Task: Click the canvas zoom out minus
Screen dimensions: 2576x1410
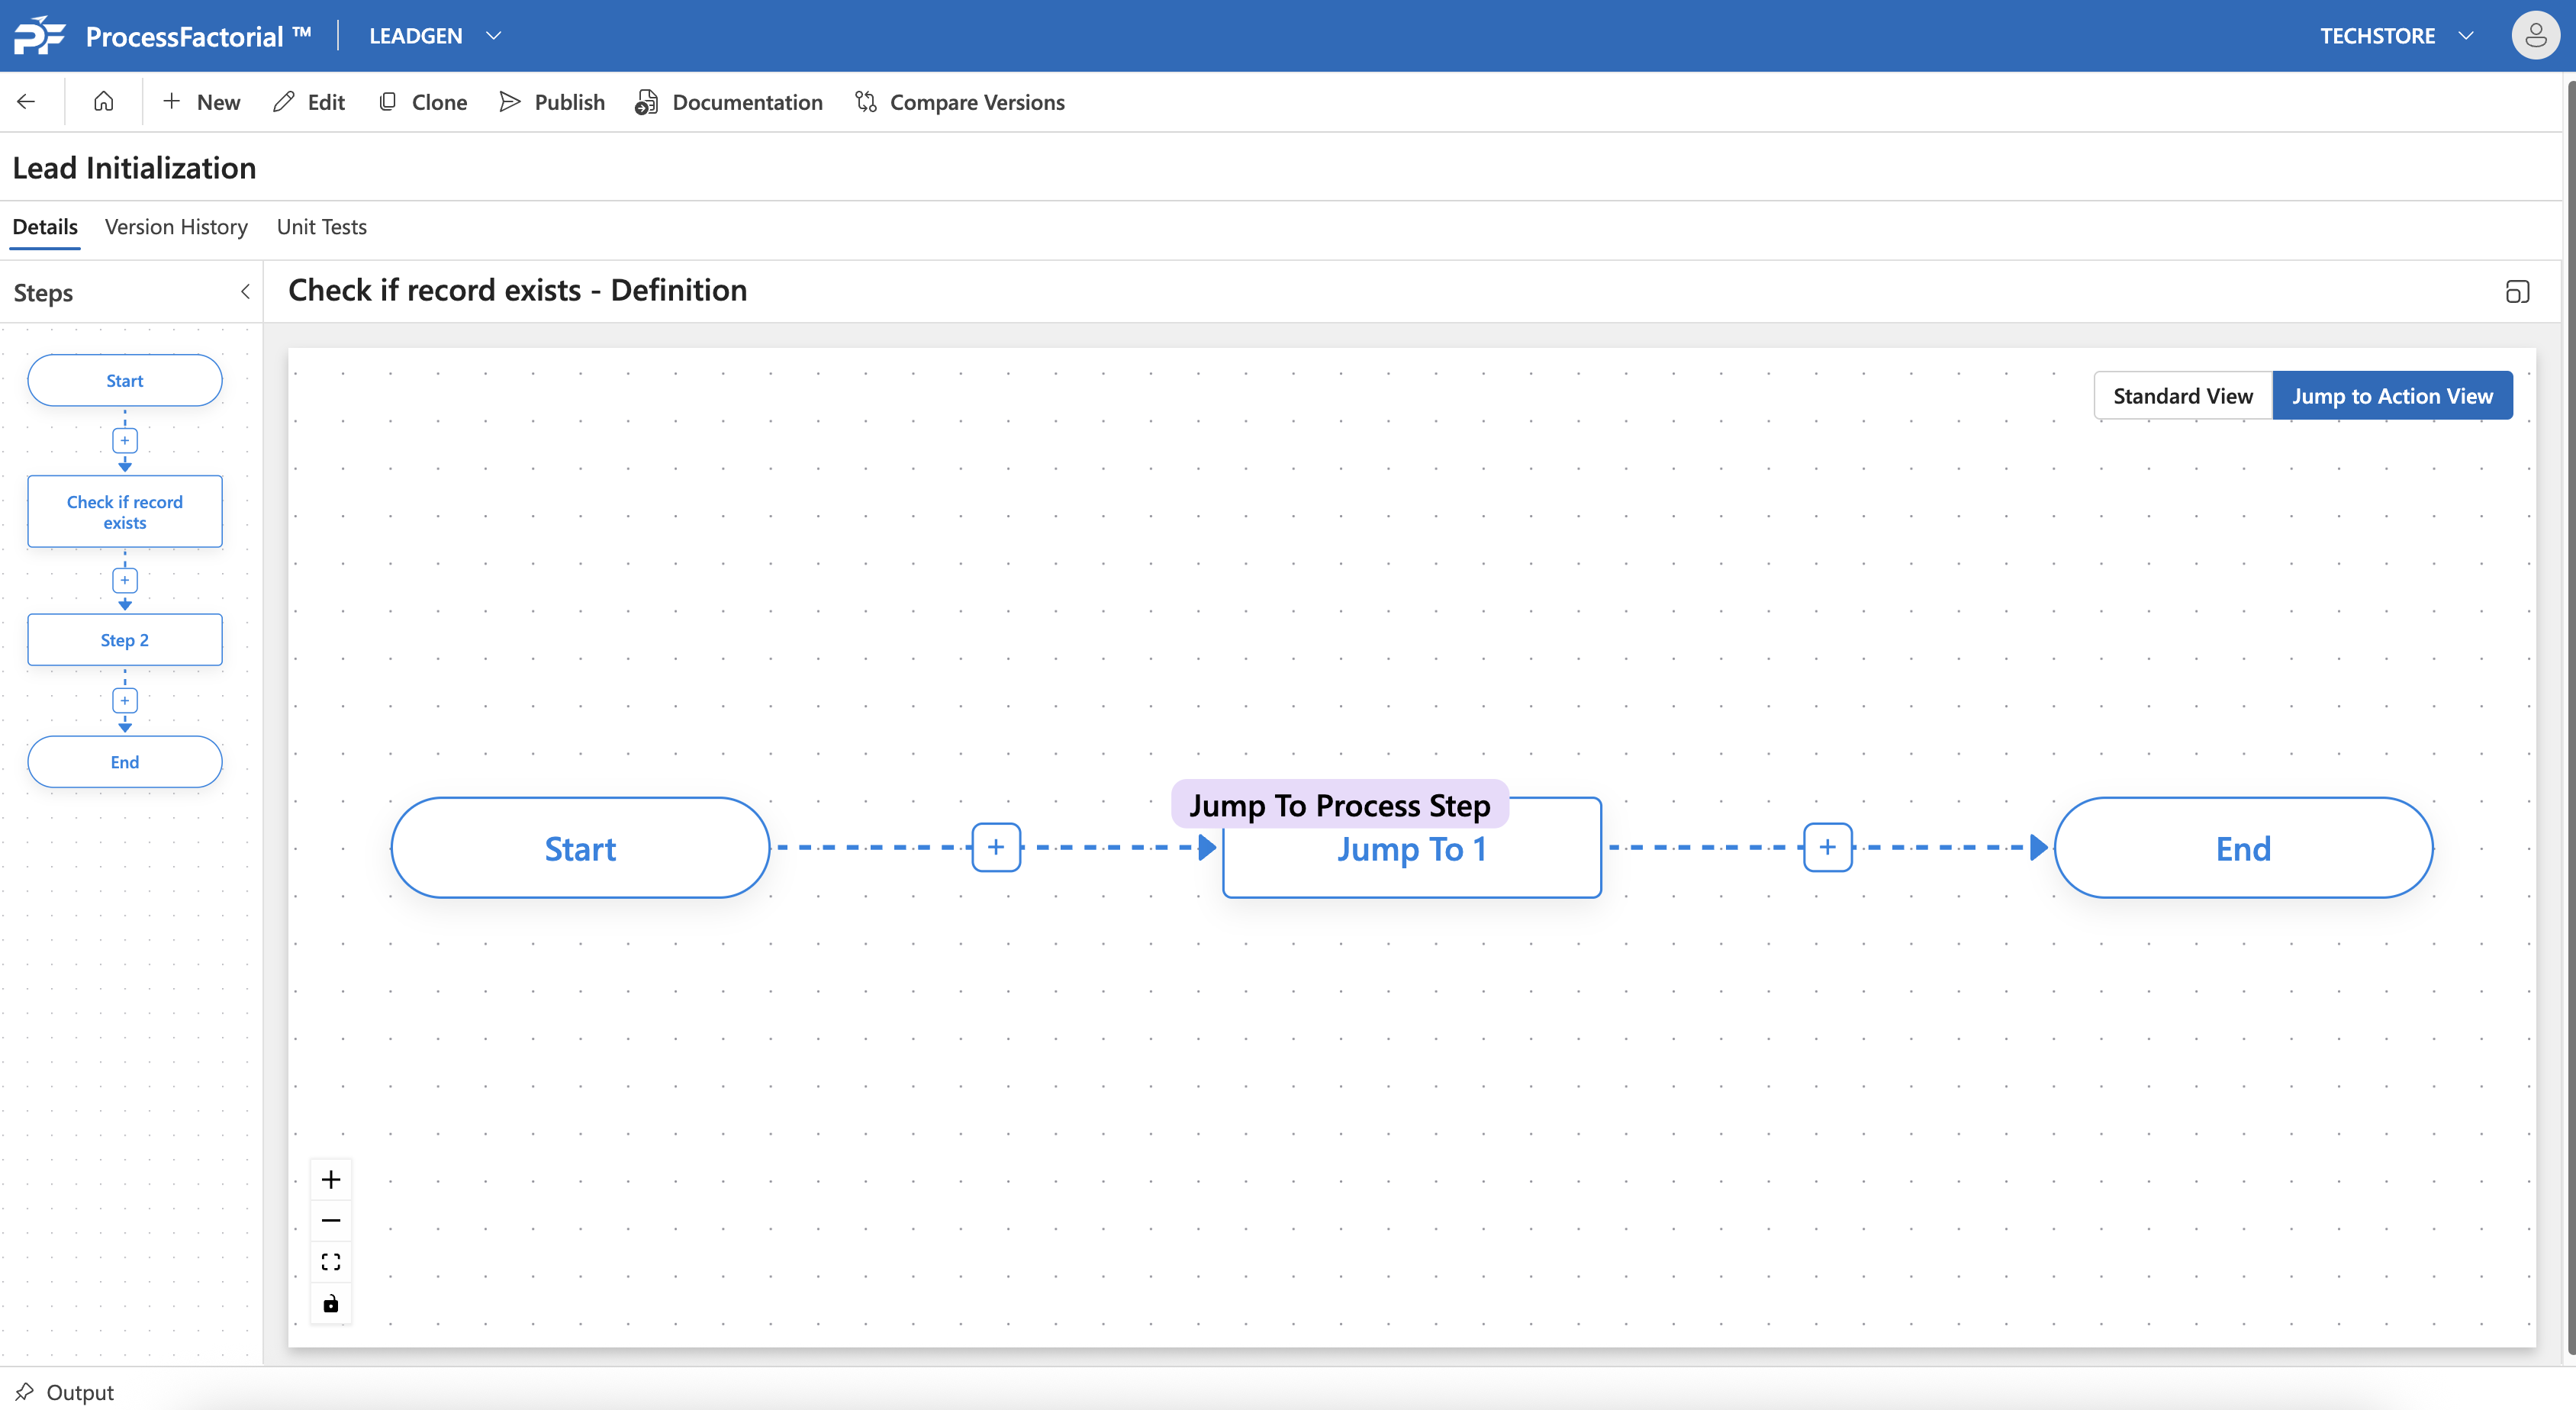Action: 331,1221
